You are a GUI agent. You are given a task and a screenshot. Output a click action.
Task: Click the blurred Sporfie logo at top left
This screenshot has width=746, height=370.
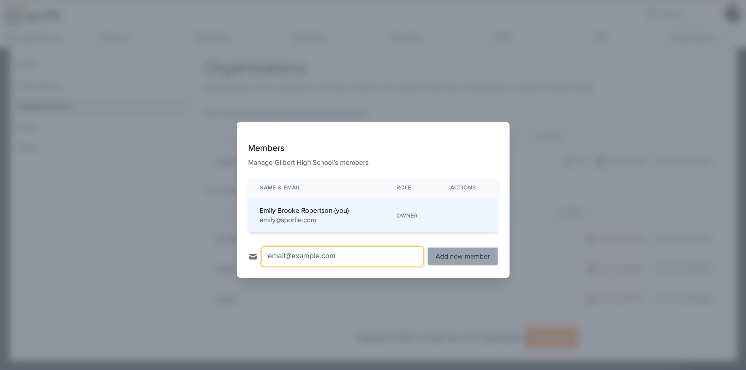click(35, 15)
